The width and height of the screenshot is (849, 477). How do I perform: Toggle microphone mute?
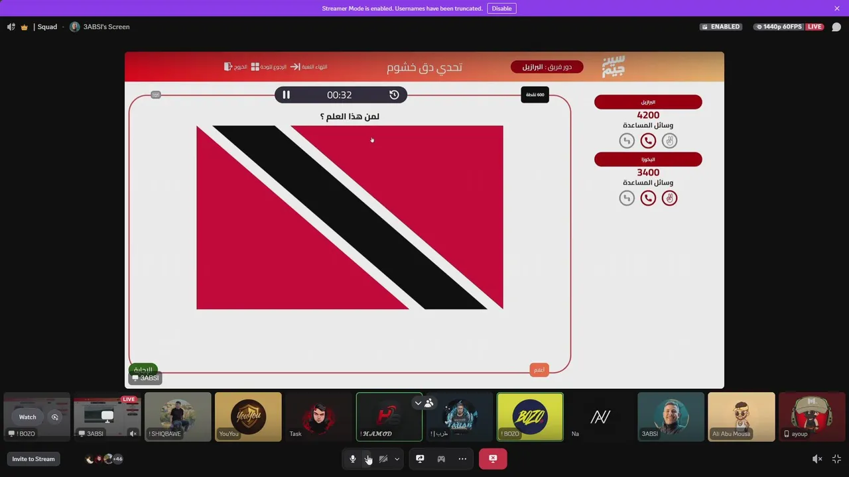(x=353, y=458)
